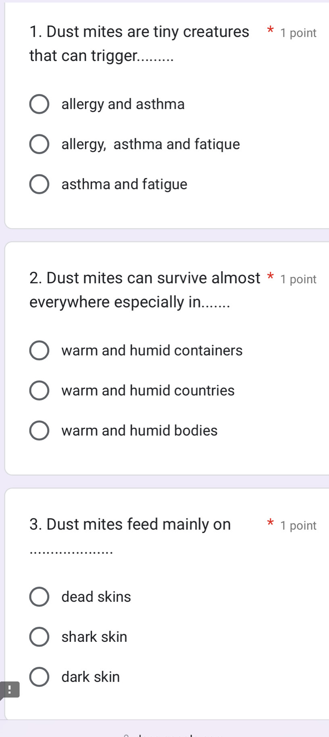329x737 pixels.
Task: Select "asthma and fatigue" radio button
Action: pyautogui.click(x=39, y=185)
